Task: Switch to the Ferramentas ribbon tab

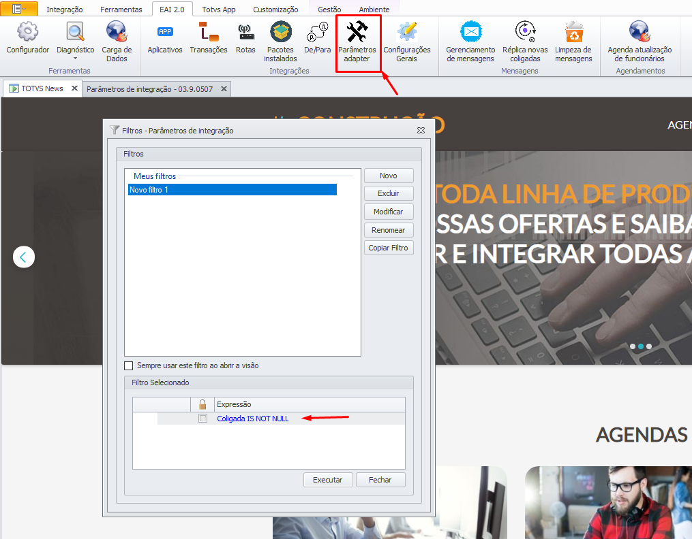Action: coord(121,10)
